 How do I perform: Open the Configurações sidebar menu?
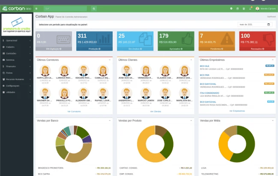tap(17, 86)
